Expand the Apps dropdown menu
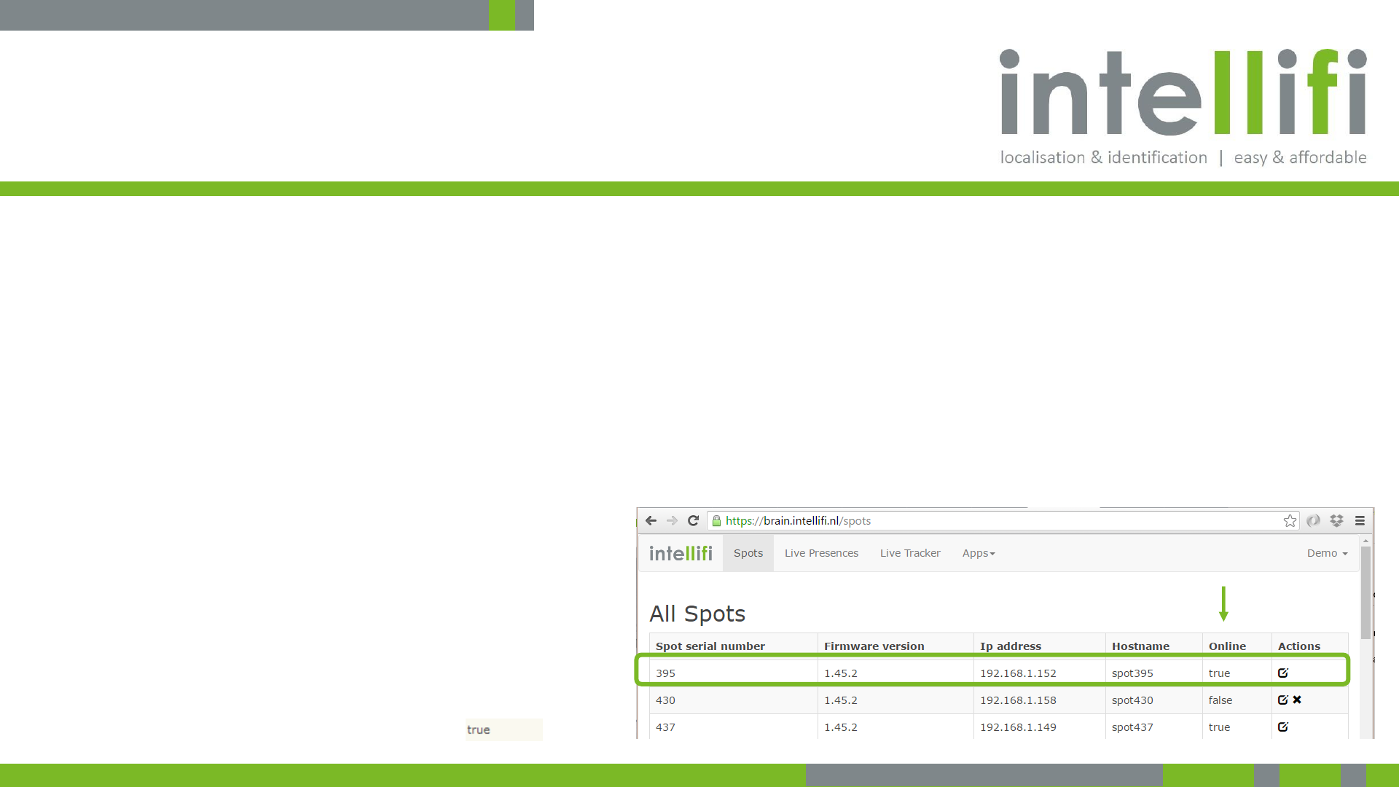 pos(979,553)
